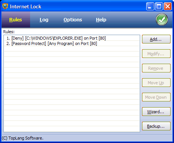Viewport: 174px width, 143px height.
Task: Click the Move Up button
Action: click(x=156, y=83)
